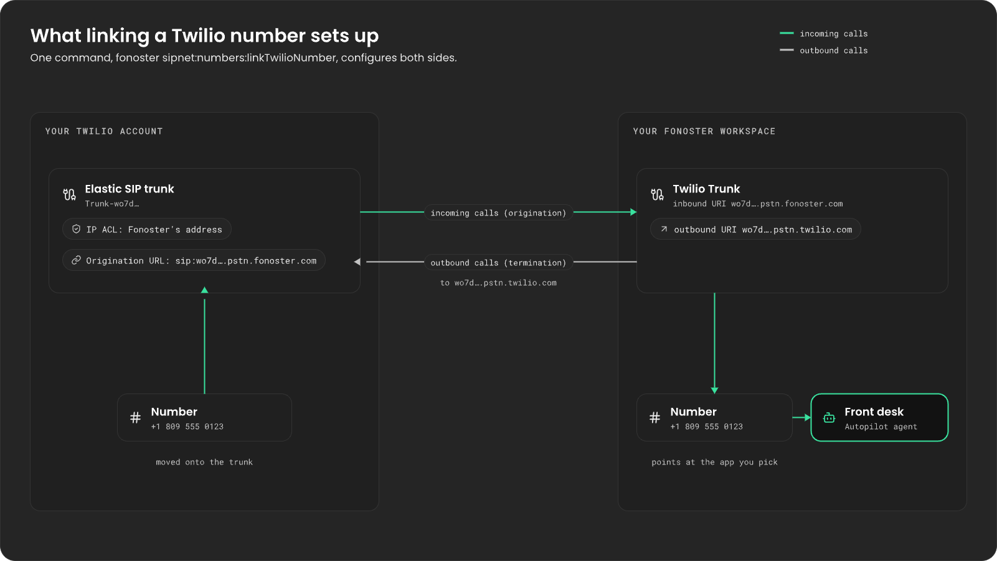997x561 pixels.
Task: Click +1 809 555 0123 in Fonoster workspace
Action: [706, 427]
